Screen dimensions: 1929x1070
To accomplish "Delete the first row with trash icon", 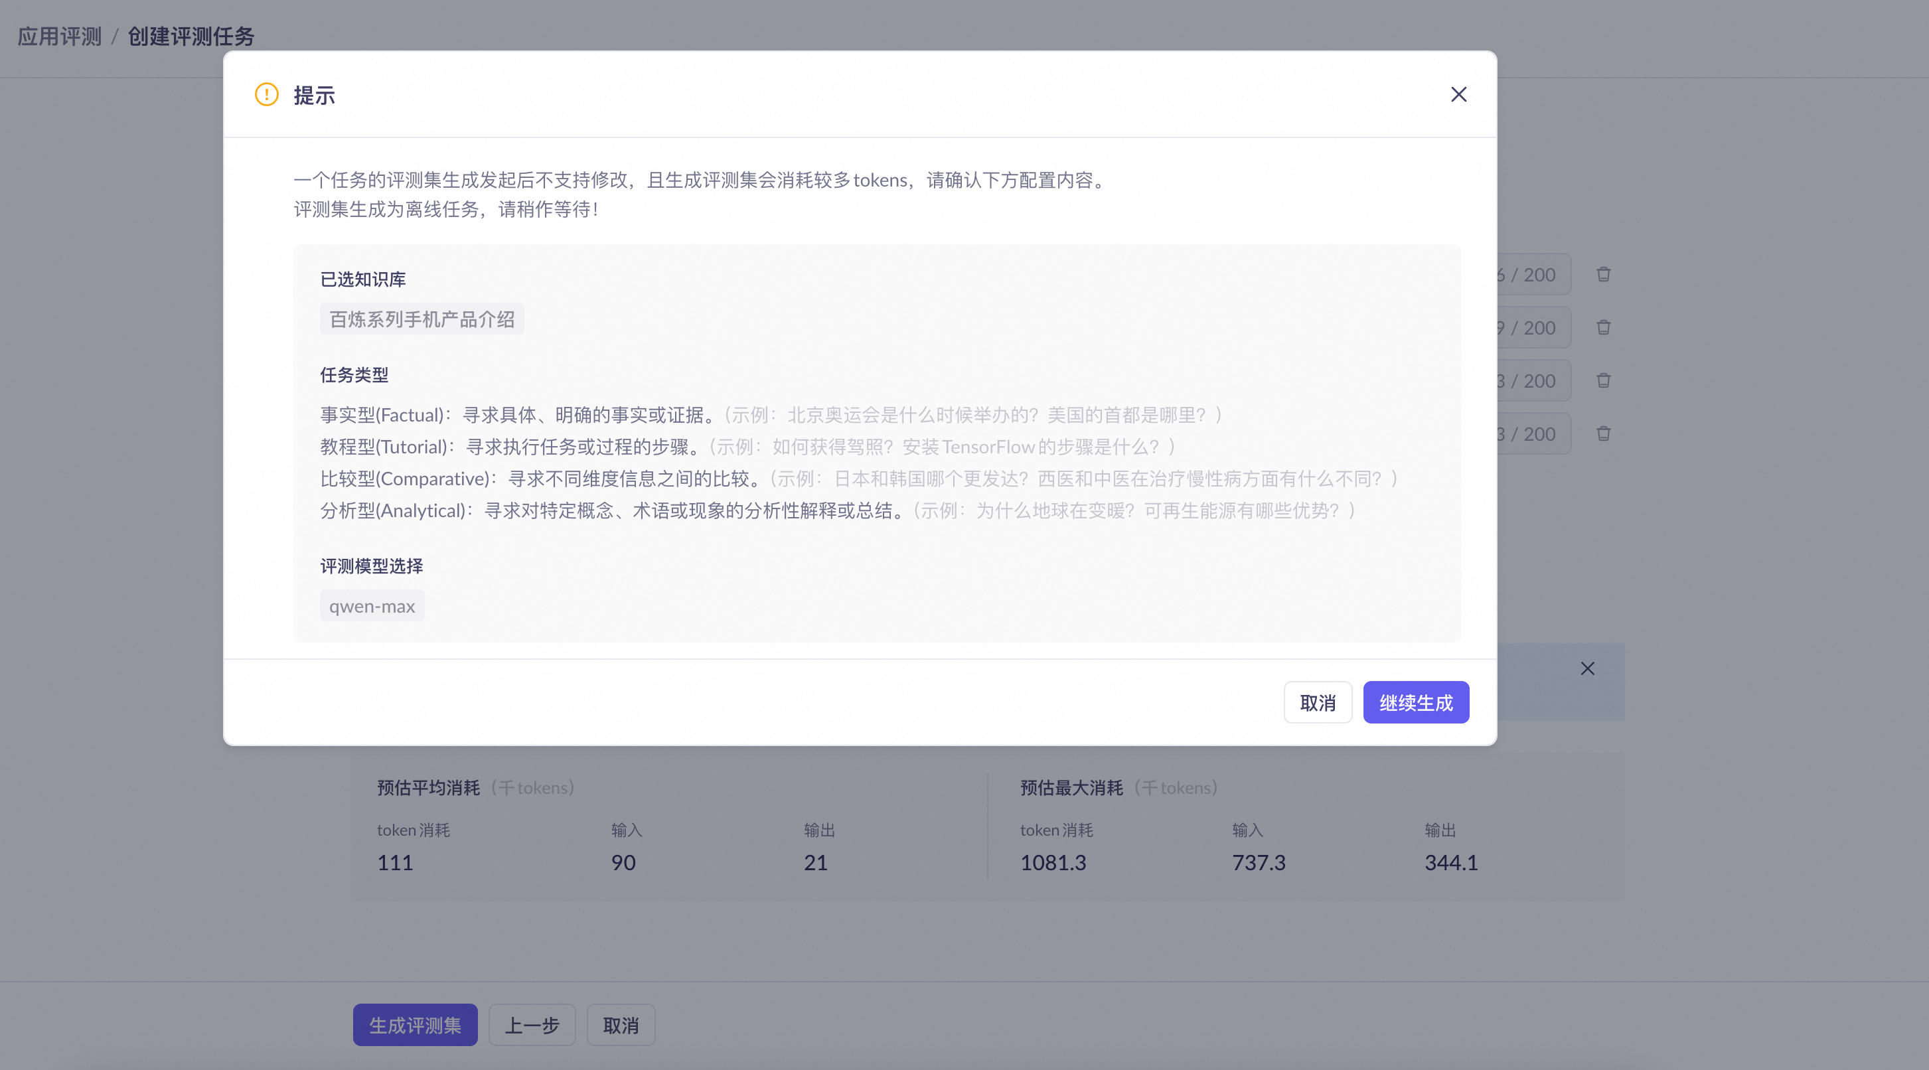I will (1603, 274).
